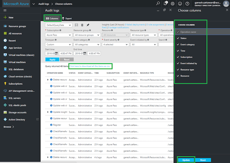Toggle the Event category column checkbox
The width and height of the screenshot is (230, 163).
(178, 45)
